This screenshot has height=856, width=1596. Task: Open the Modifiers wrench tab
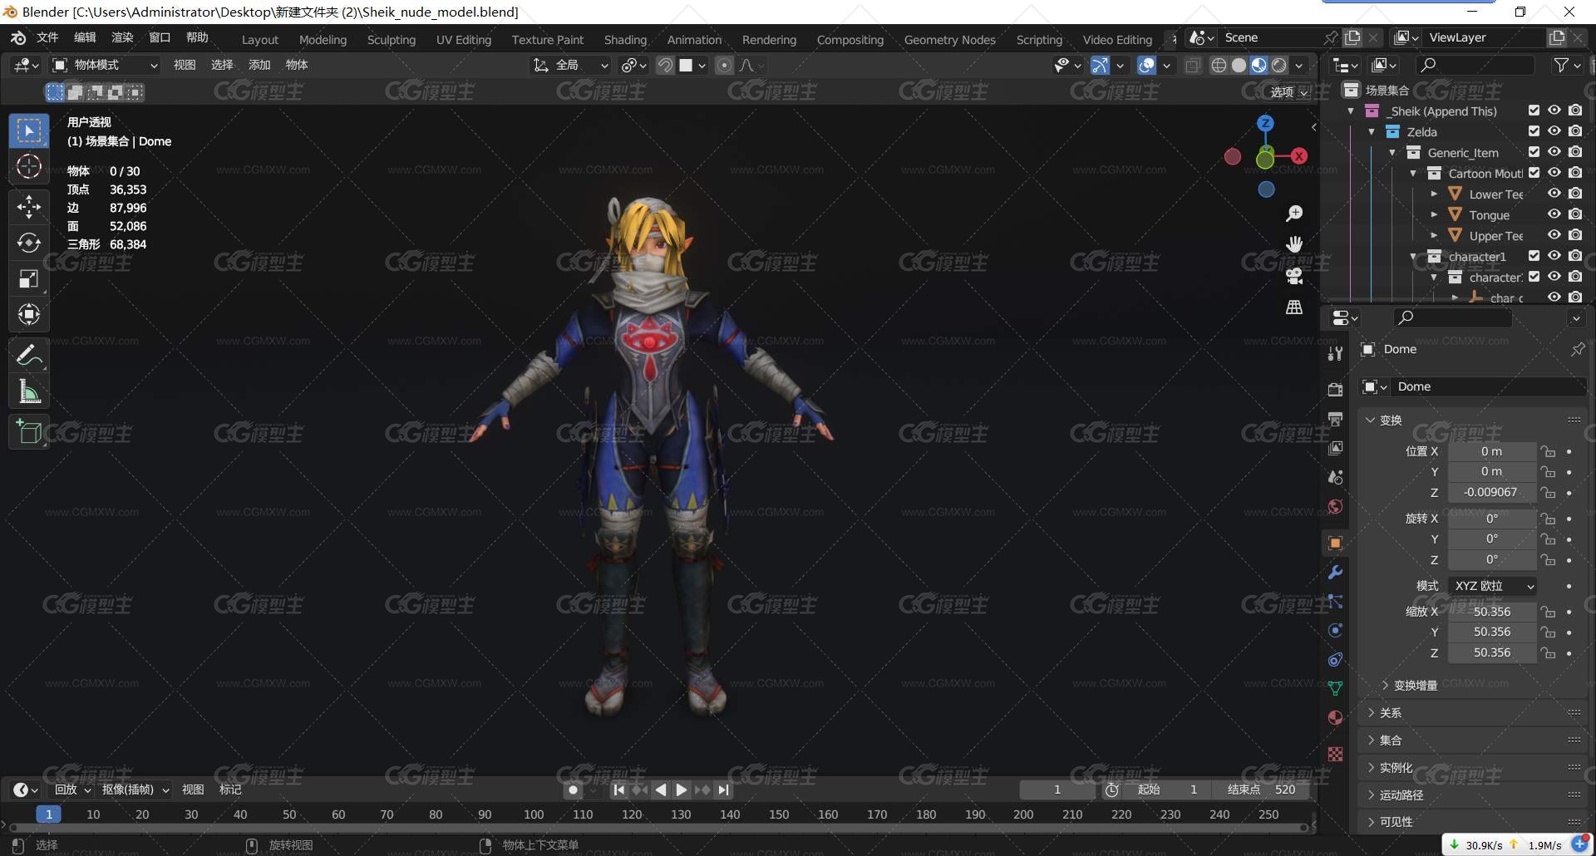pos(1335,572)
